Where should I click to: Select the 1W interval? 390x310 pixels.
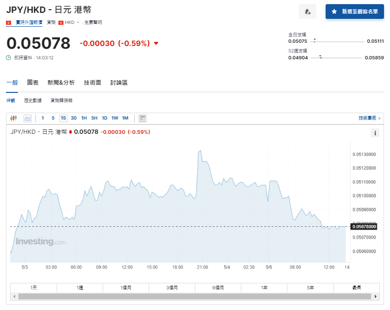[115, 118]
